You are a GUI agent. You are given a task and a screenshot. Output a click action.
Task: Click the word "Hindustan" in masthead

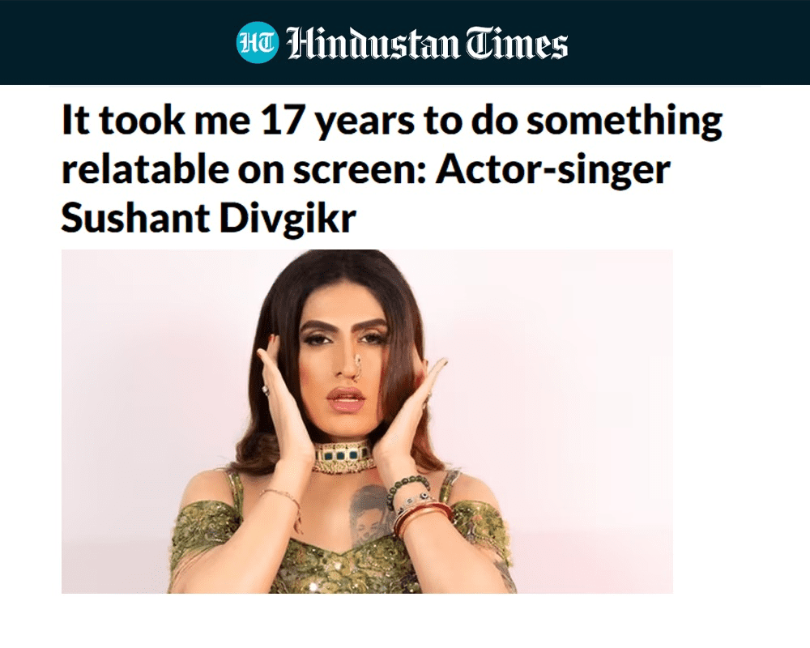tap(373, 44)
